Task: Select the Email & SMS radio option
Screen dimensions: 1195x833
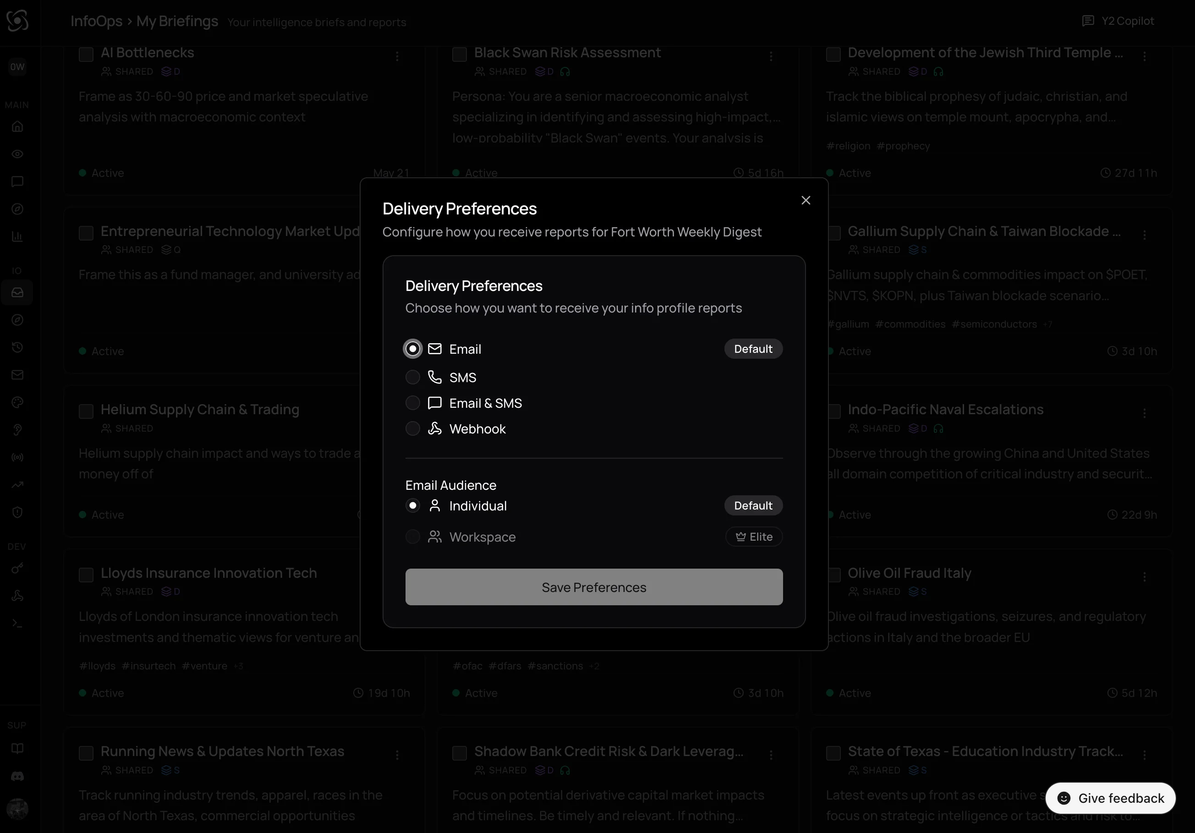Action: coord(413,403)
